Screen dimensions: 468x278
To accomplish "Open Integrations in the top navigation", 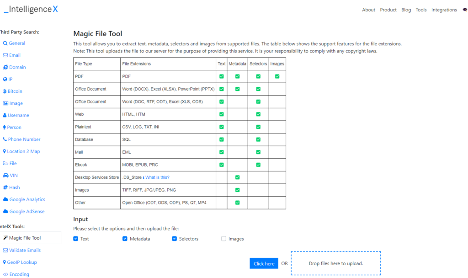I will coord(444,10).
